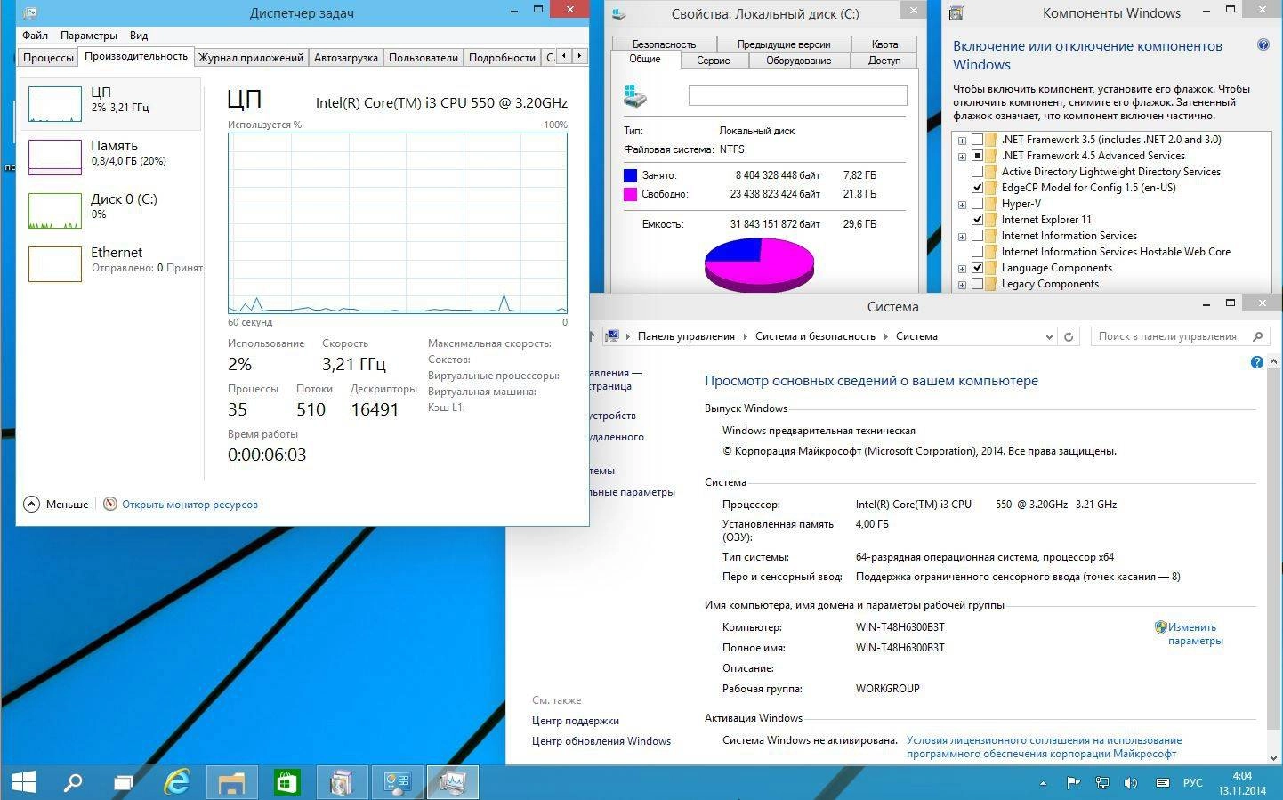1283x800 pixels.
Task: Open Центр обновления Windows link
Action: coord(601,741)
